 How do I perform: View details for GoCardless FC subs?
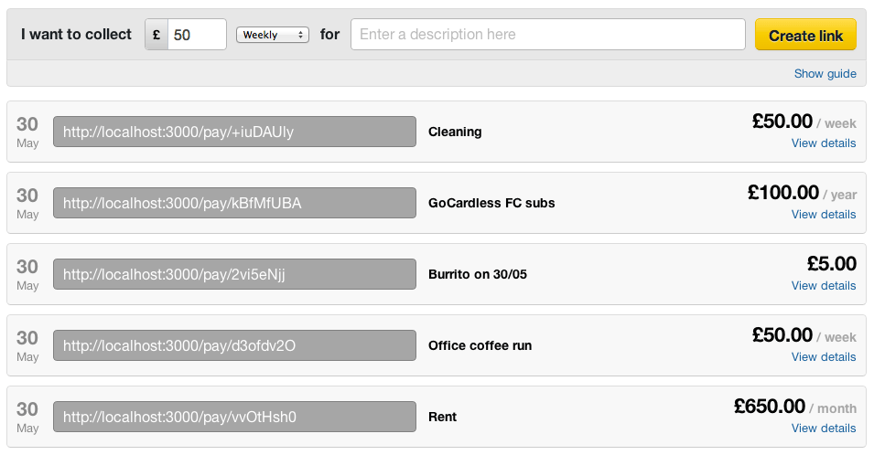(824, 214)
